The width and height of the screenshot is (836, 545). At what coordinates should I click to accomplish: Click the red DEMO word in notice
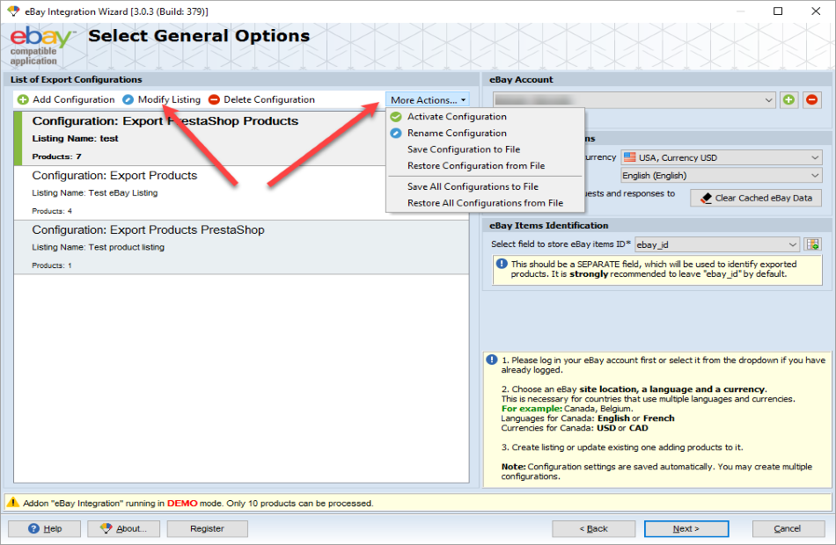[182, 504]
